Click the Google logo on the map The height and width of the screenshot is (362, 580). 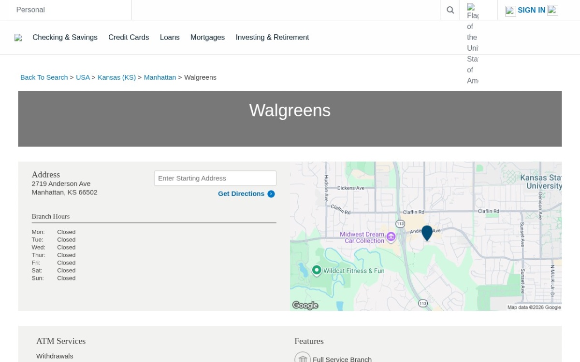(305, 305)
